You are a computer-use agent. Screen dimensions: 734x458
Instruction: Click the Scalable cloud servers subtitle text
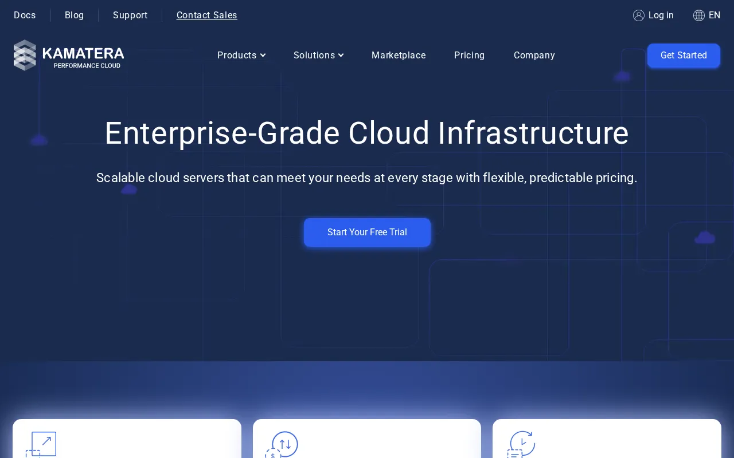(367, 178)
